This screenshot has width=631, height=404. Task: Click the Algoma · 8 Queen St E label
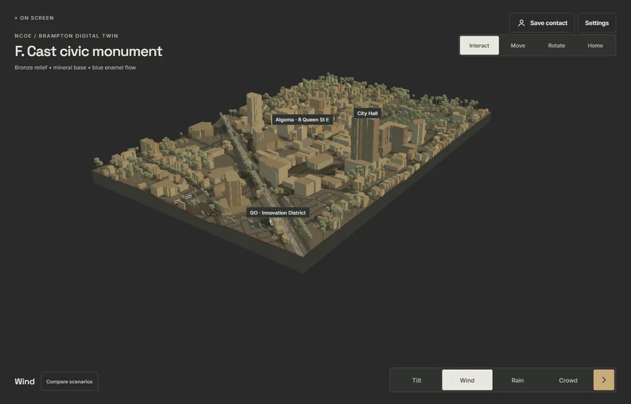pos(302,119)
